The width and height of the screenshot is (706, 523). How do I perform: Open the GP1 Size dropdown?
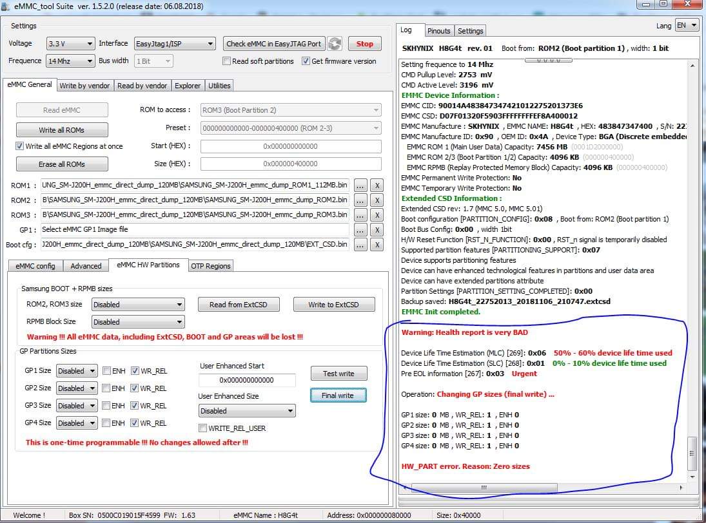(x=77, y=371)
